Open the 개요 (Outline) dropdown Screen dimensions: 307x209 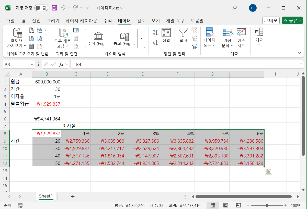coord(259,37)
